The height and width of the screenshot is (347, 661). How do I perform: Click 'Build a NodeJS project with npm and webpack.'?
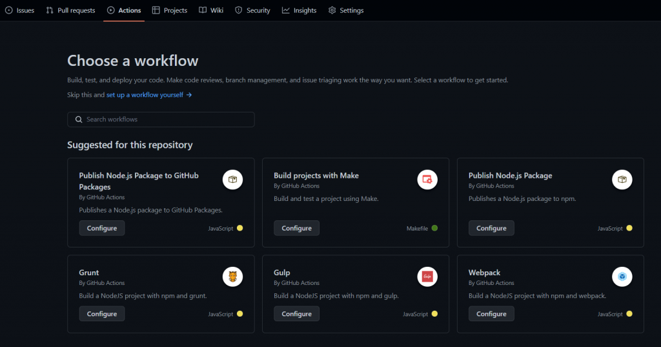(x=538, y=295)
